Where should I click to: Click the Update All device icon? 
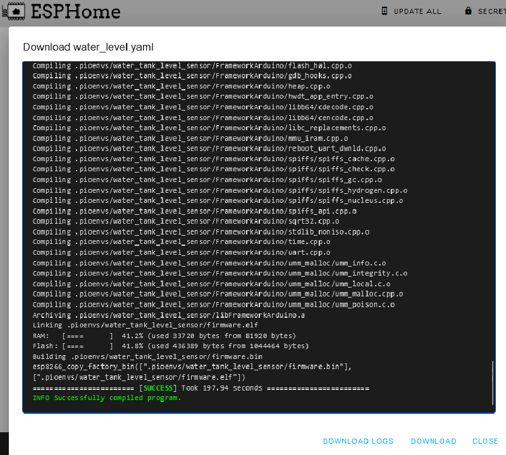pos(385,11)
